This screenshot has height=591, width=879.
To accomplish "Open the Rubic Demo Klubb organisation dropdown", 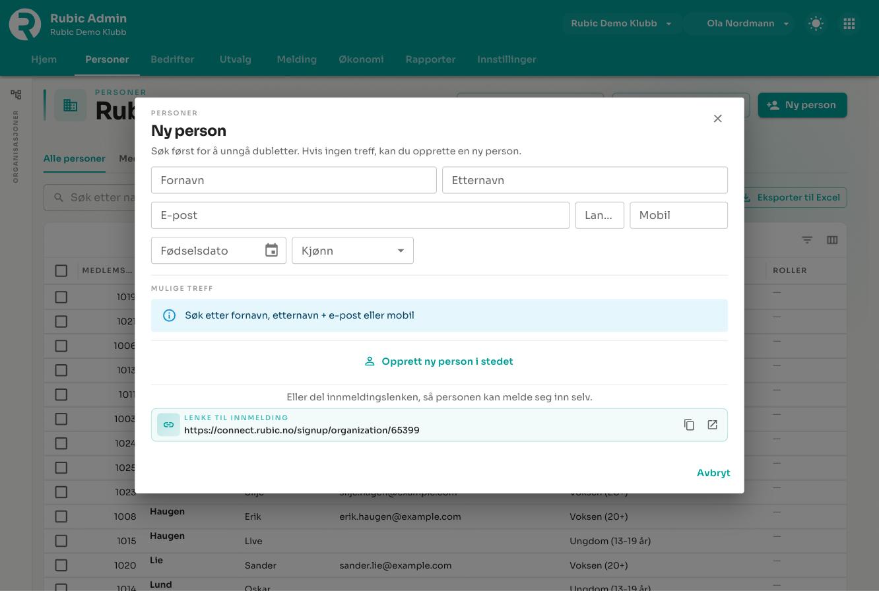I will (622, 24).
